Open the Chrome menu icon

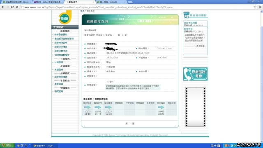[x=260, y=7]
